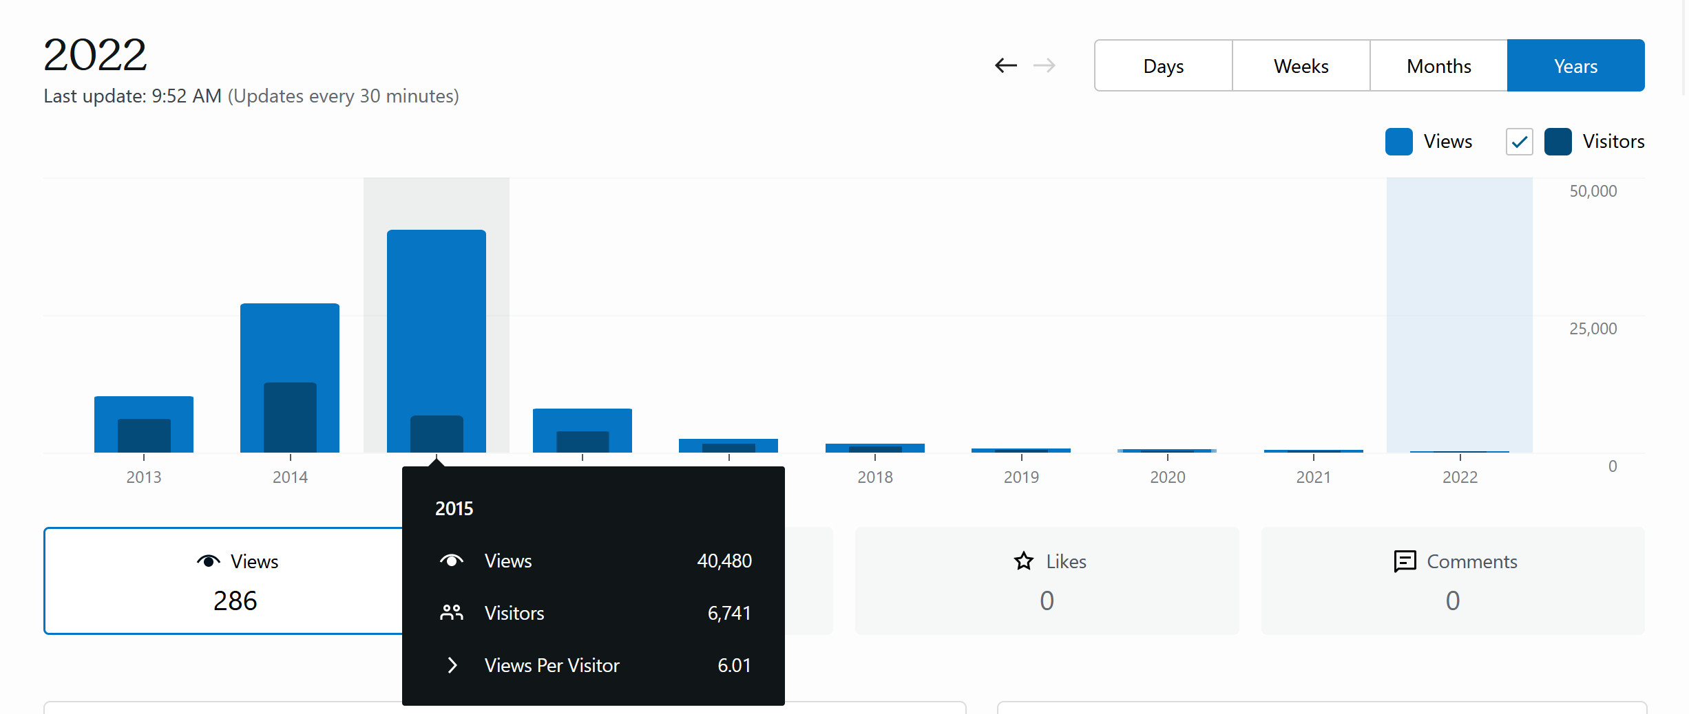Click the speech bubble icon beside Comments
This screenshot has width=1689, height=714.
tap(1405, 561)
